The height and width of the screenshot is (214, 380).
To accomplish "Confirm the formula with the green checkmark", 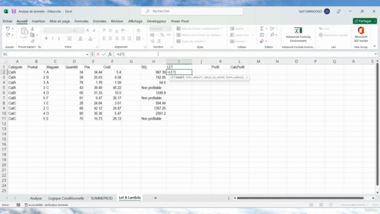I will 104,54.
